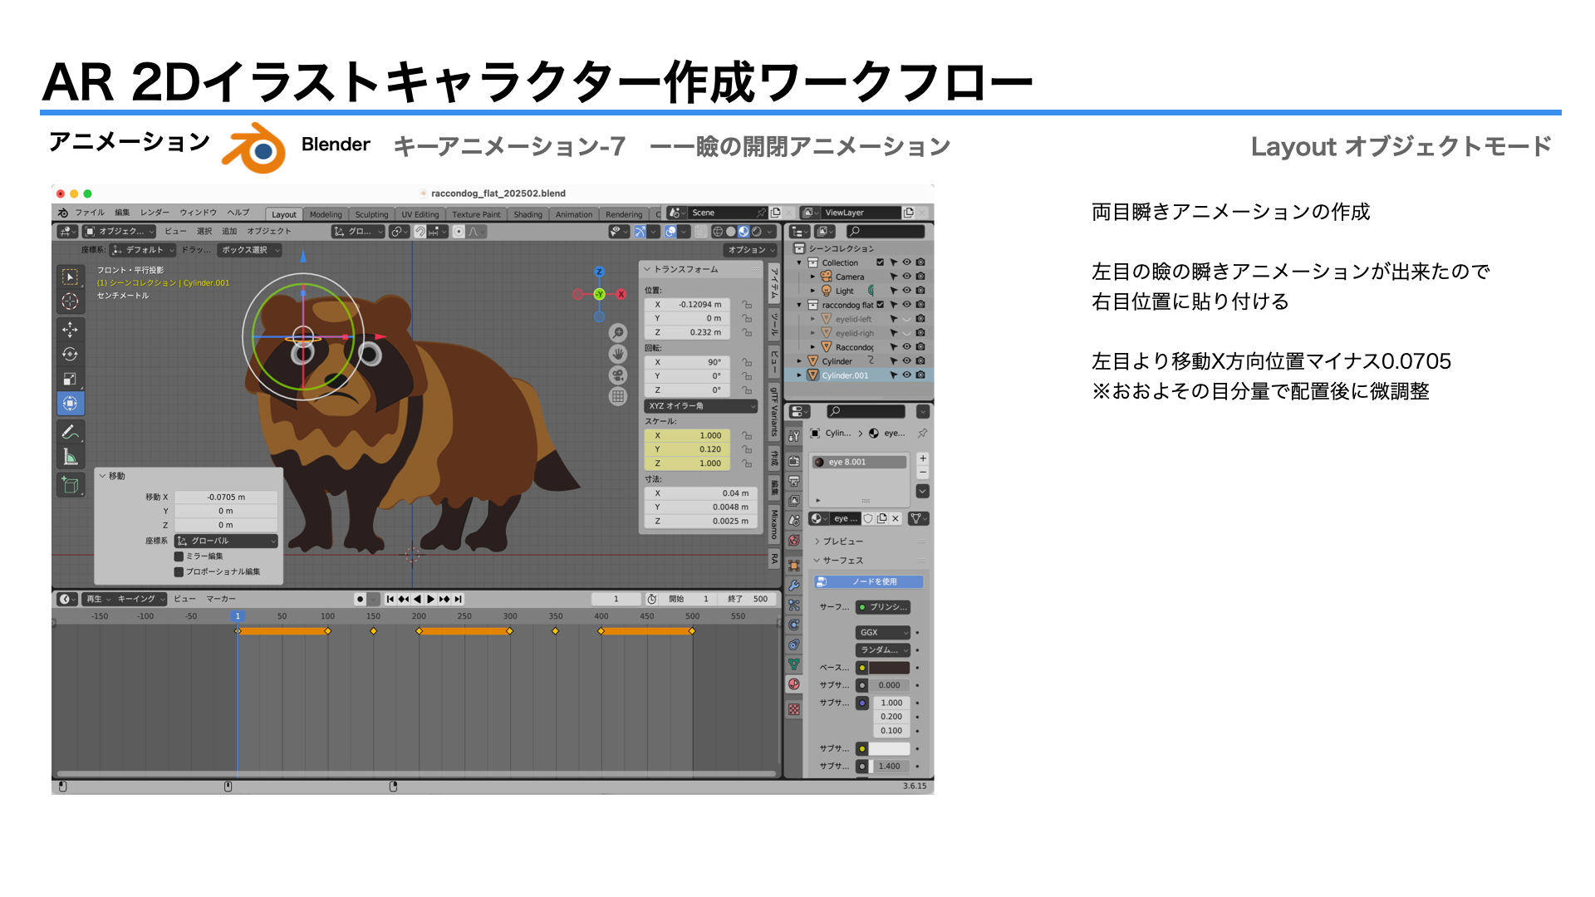Open the Texture properties tab (checker icon)
Image resolution: width=1595 pixels, height=897 pixels.
click(794, 709)
